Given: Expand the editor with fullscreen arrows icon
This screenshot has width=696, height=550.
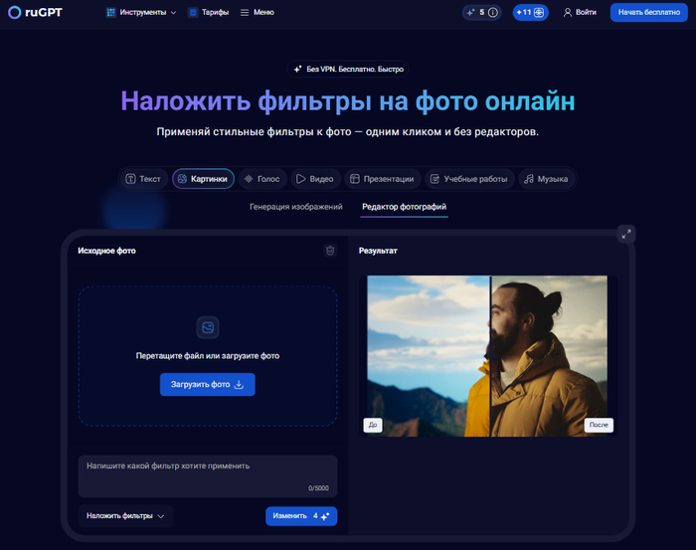Looking at the screenshot, I should [625, 234].
